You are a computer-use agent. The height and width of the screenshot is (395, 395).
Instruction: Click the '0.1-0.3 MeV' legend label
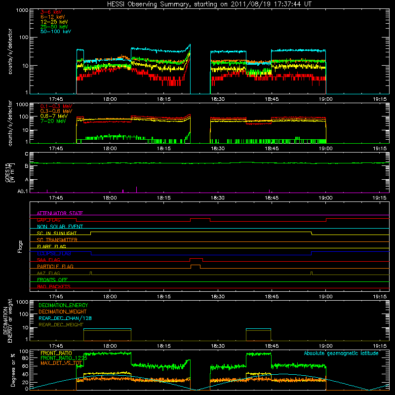[56, 106]
